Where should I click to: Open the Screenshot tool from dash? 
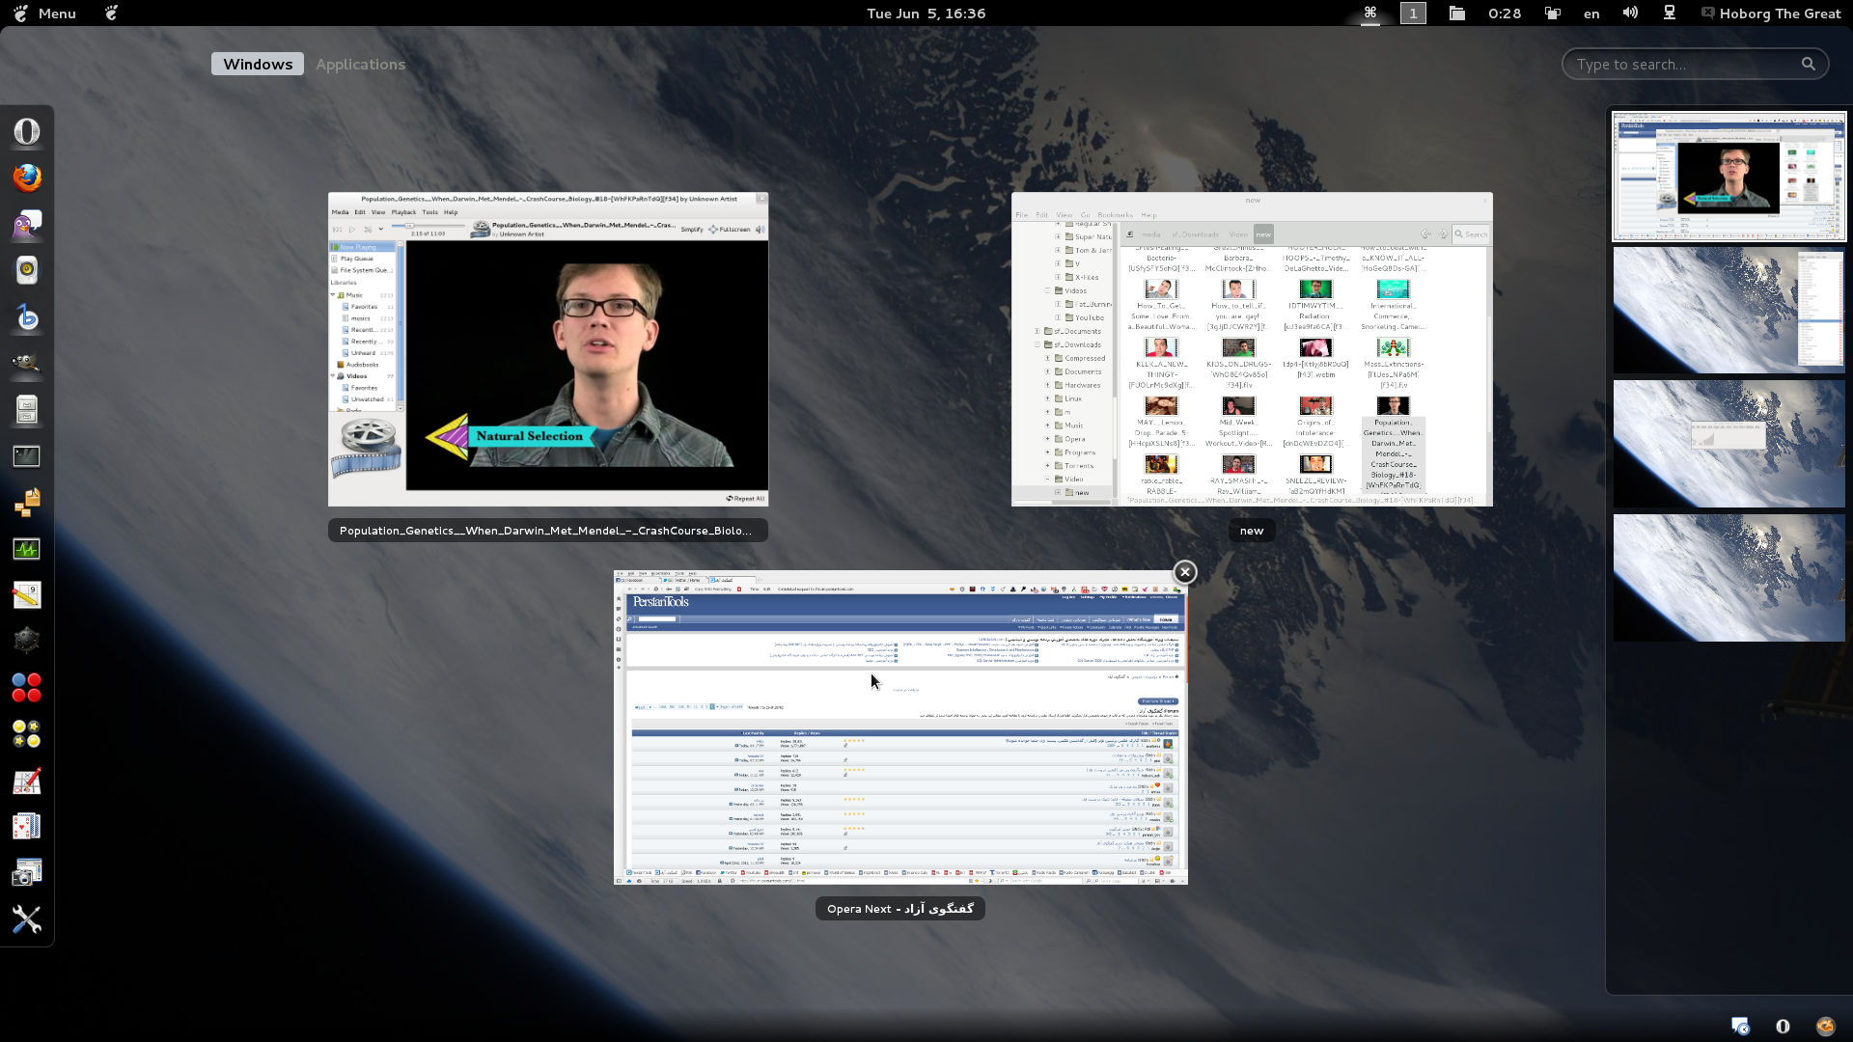[x=27, y=873]
